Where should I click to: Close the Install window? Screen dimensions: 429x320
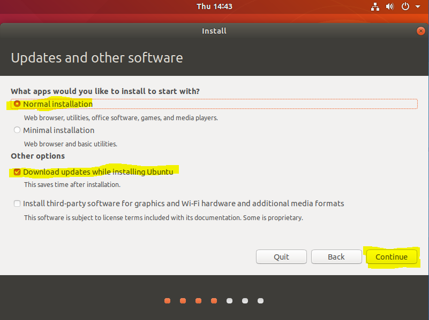point(420,31)
